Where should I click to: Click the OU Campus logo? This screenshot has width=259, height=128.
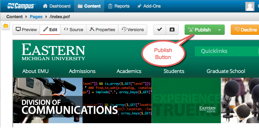click(x=21, y=6)
